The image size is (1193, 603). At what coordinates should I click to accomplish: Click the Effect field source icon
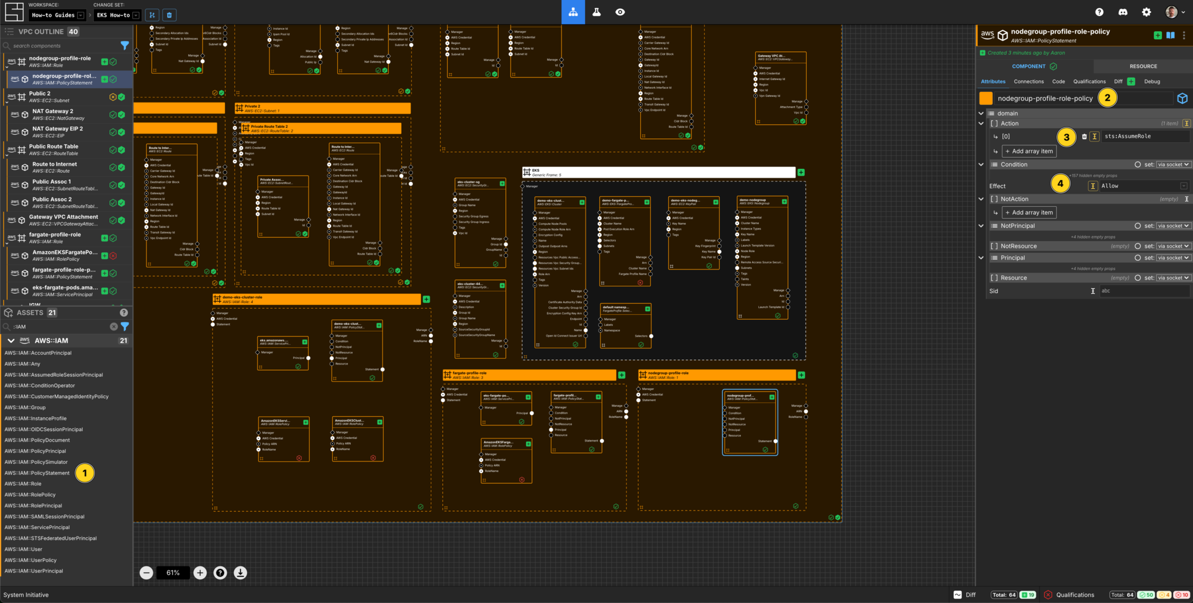pyautogui.click(x=1092, y=186)
